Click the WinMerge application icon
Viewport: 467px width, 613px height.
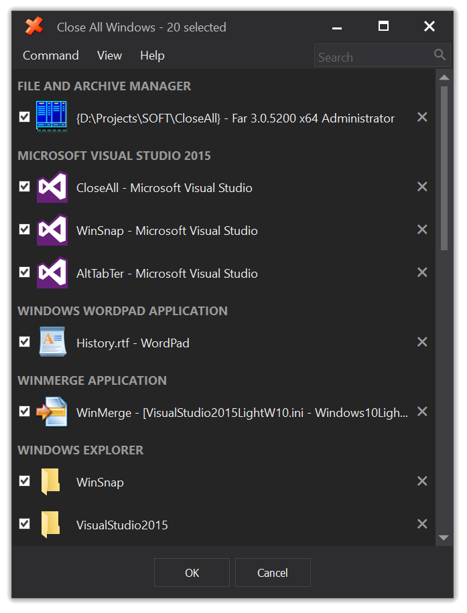[x=52, y=412]
